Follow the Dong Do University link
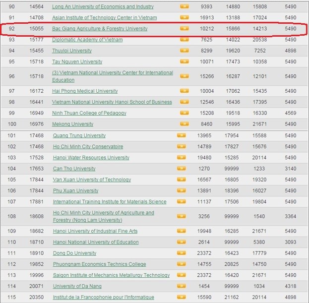Screen dimensions: 309x303 74,253
